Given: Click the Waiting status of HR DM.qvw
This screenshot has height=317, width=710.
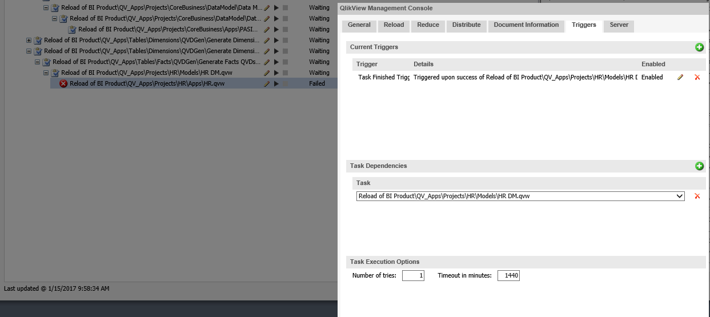Looking at the screenshot, I should 319,73.
